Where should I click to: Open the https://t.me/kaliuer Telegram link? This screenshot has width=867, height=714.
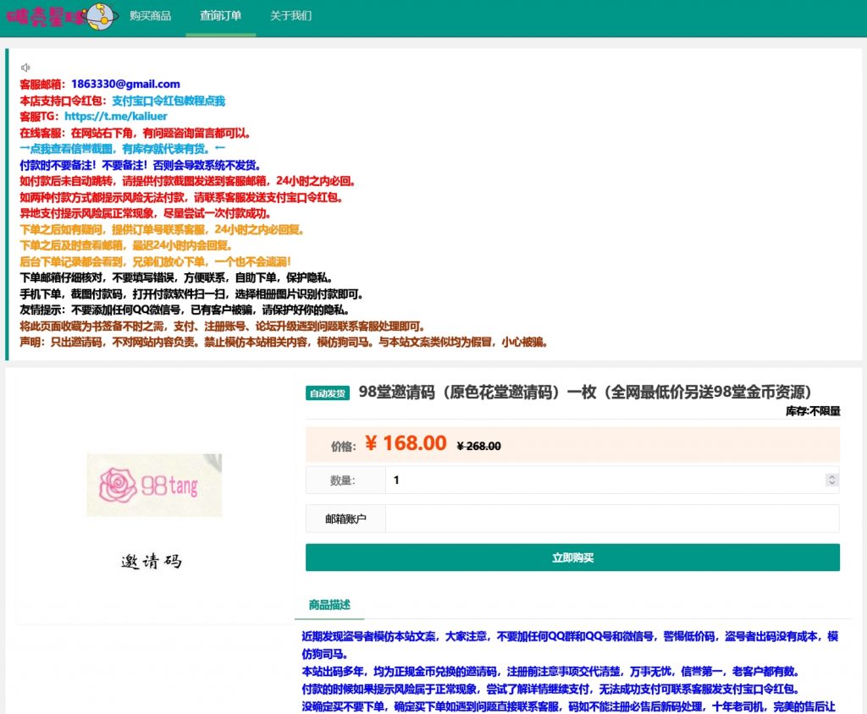116,117
